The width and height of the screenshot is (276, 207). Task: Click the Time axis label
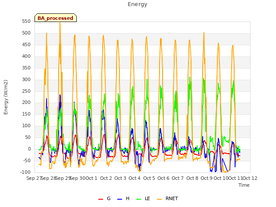[x=244, y=185]
